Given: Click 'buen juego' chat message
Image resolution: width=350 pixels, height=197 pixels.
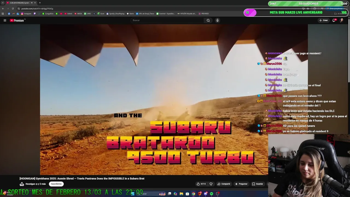Looking at the screenshot, I should pyautogui.click(x=290, y=74).
